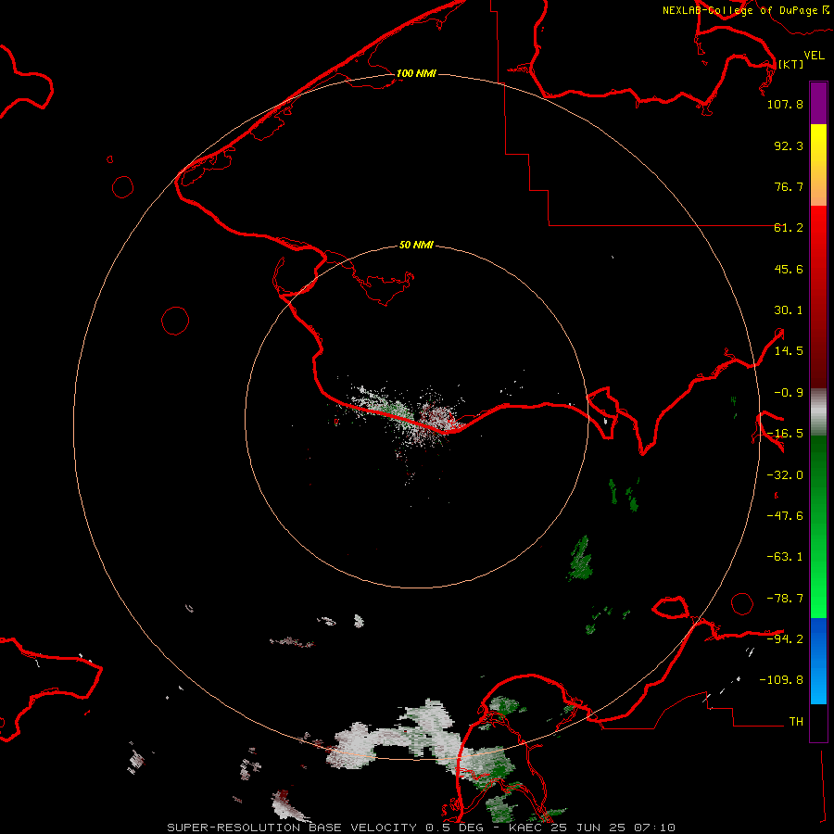This screenshot has width=834, height=834.
Task: Select the 14.5 legend value
Action: [x=789, y=351]
